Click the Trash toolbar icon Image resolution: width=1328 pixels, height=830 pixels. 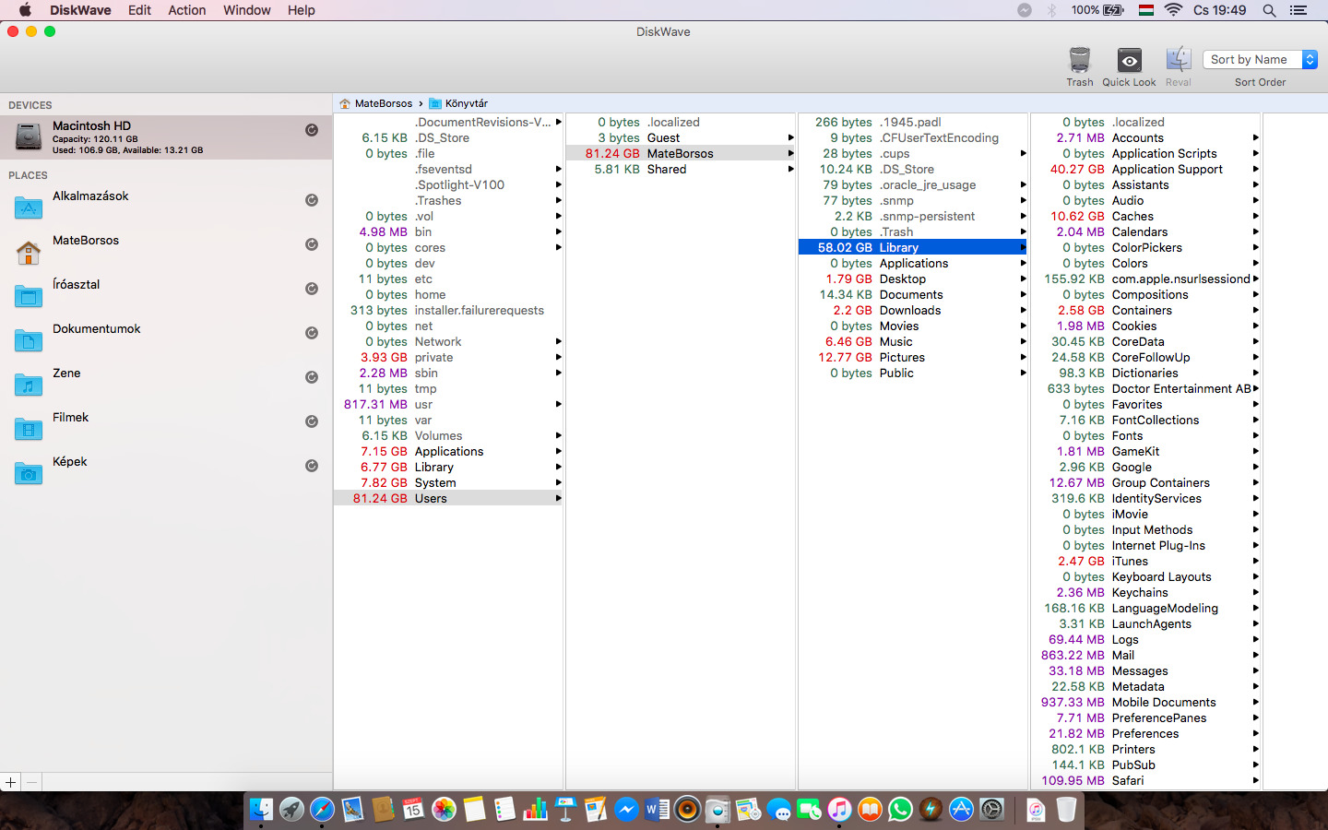tap(1079, 61)
